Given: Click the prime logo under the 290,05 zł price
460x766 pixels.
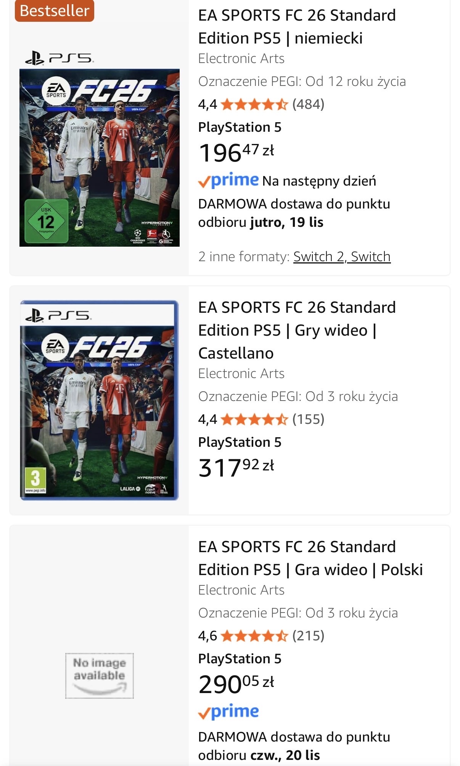Looking at the screenshot, I should [228, 712].
